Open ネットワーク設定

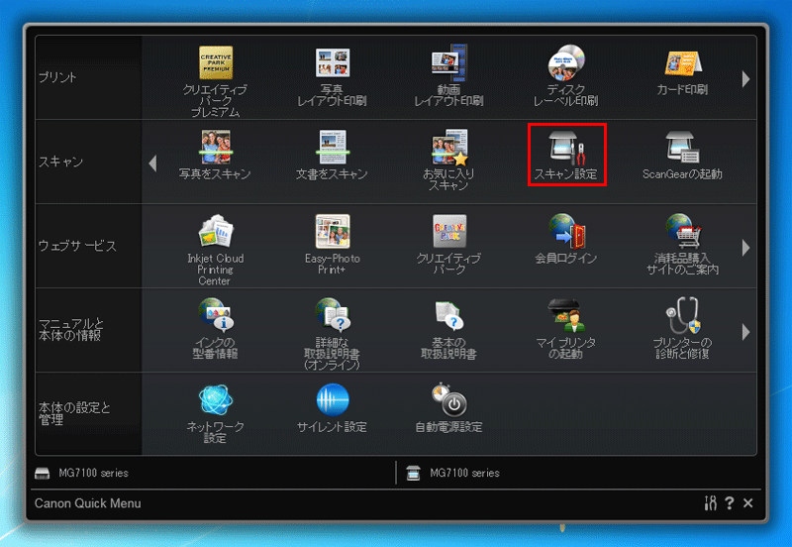[216, 413]
